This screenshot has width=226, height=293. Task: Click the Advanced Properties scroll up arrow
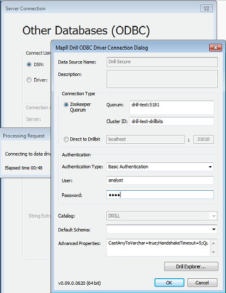(213, 243)
